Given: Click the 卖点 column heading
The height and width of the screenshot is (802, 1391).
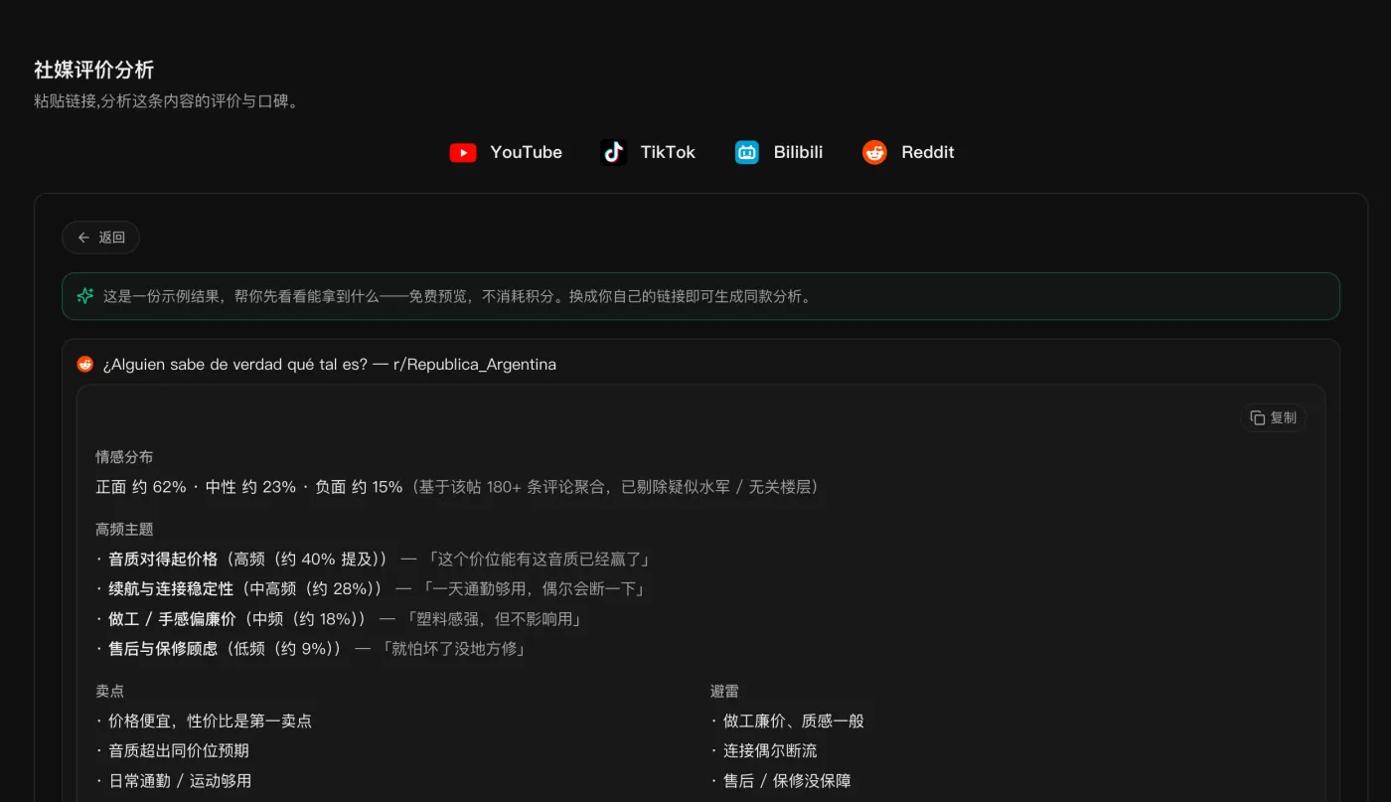Looking at the screenshot, I should tap(109, 692).
